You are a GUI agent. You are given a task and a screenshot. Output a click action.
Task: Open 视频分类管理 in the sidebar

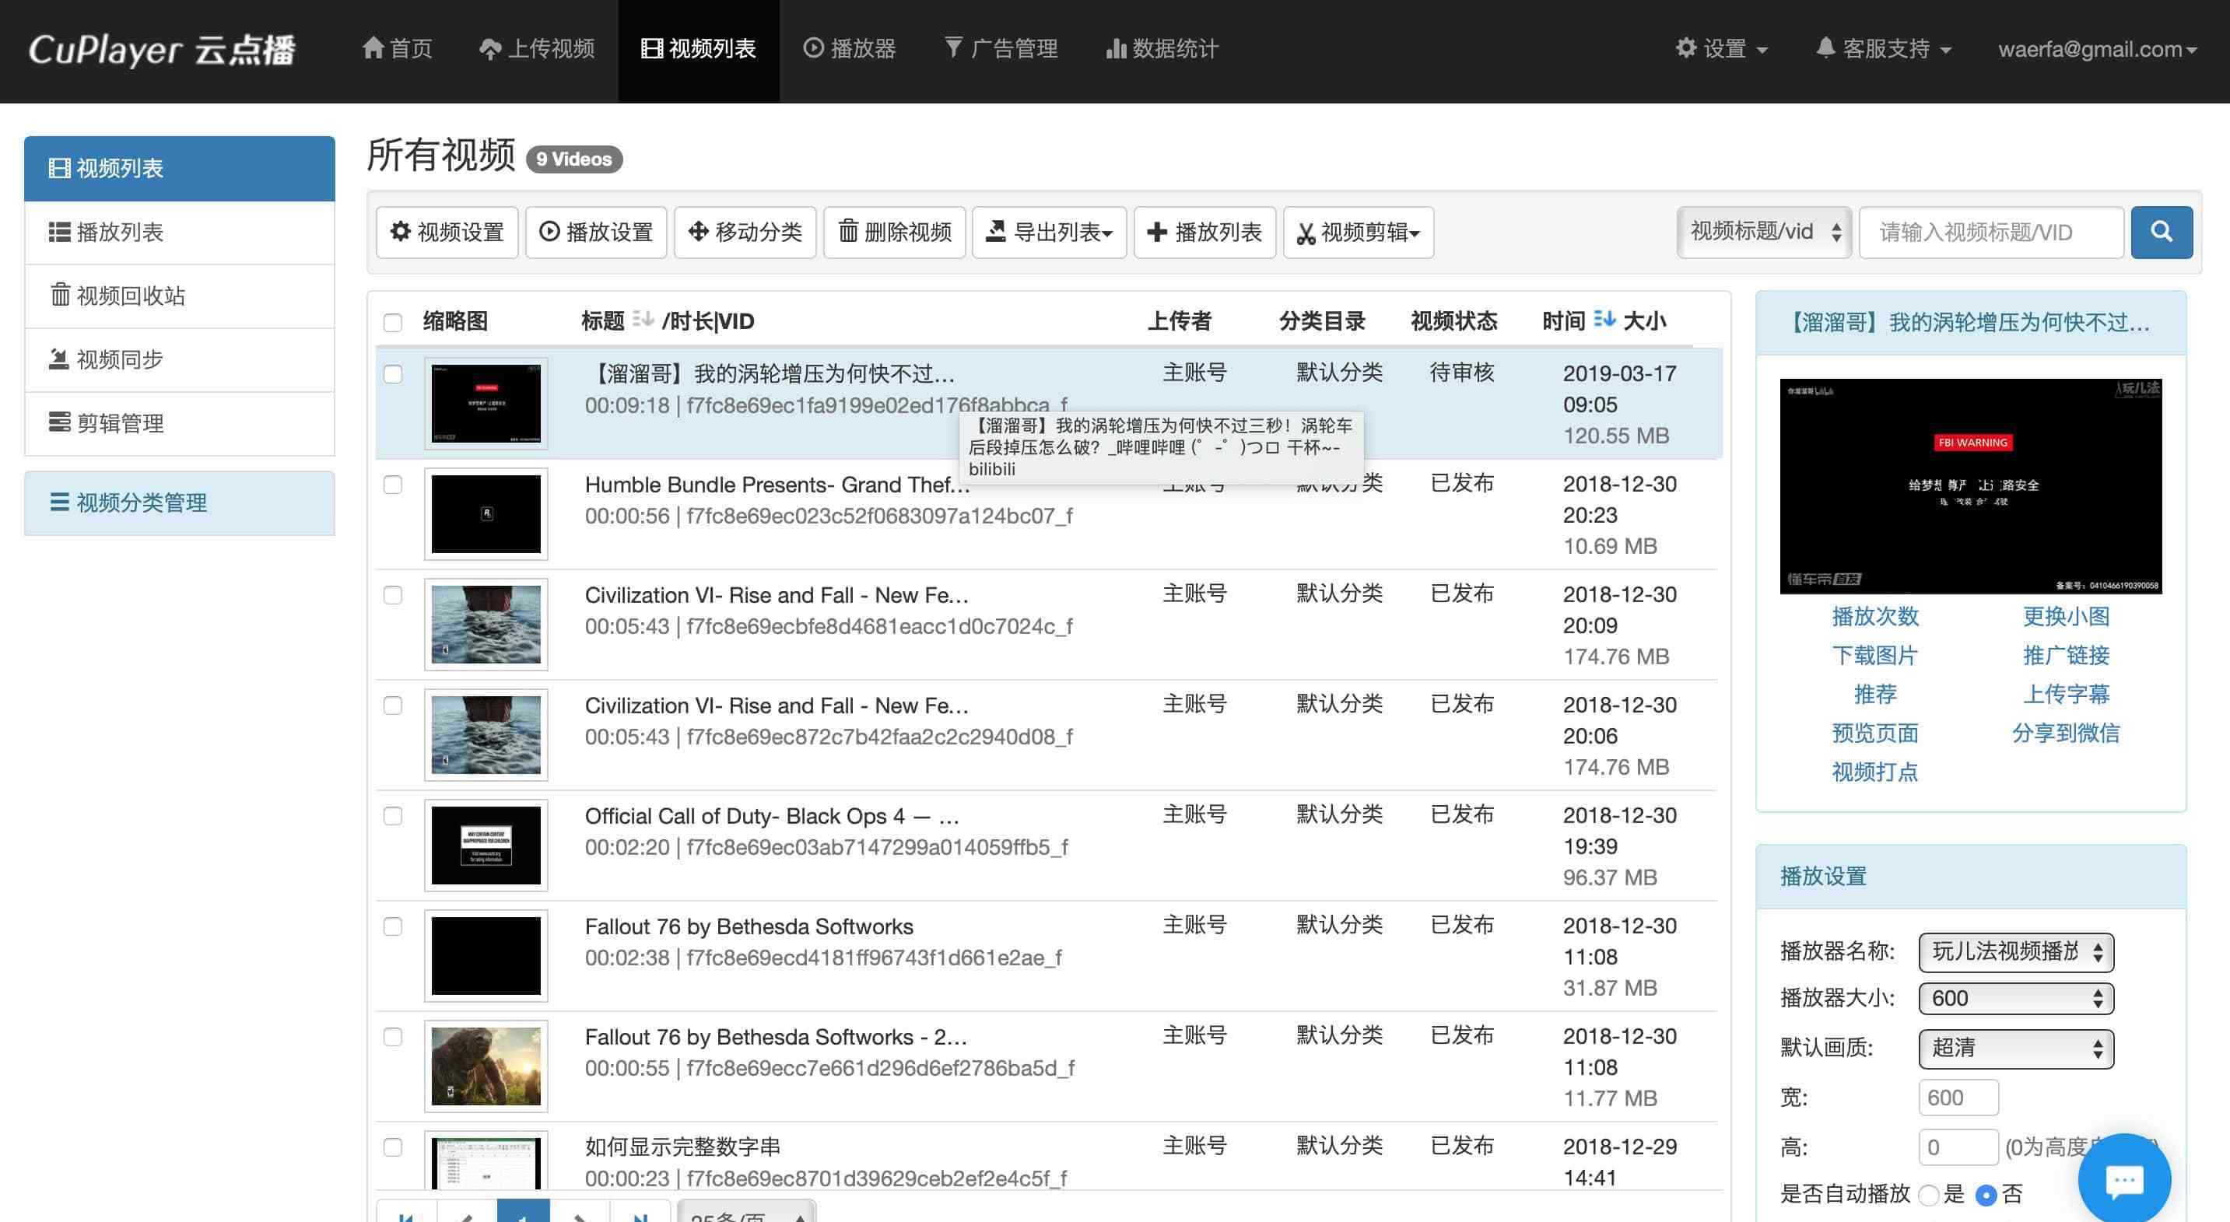point(179,502)
